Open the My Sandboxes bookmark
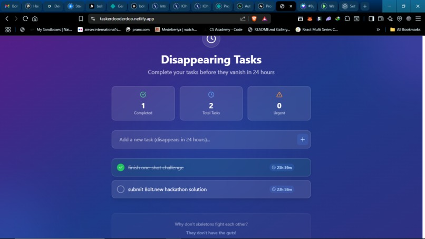The image size is (425, 239). (51, 30)
